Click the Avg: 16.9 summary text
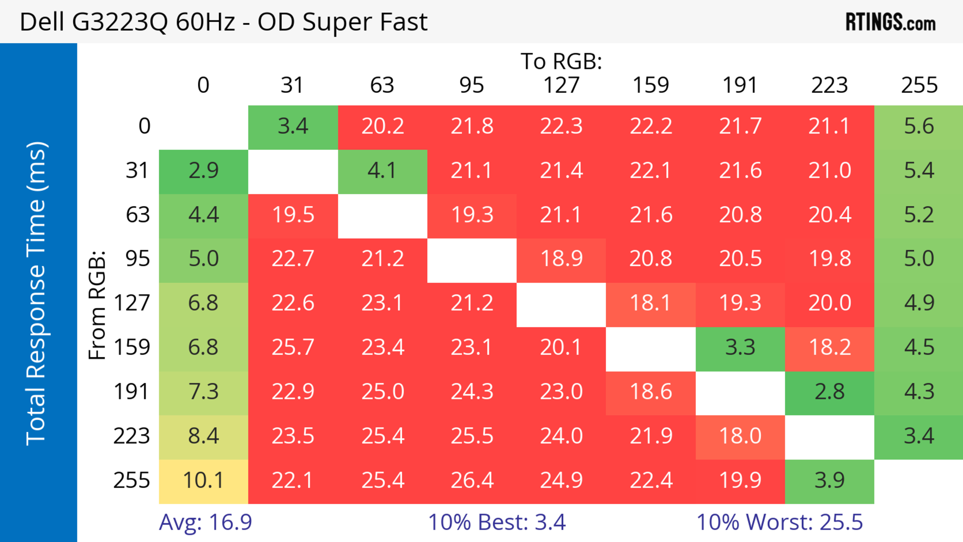Screen dimensions: 963x542 click(x=205, y=522)
